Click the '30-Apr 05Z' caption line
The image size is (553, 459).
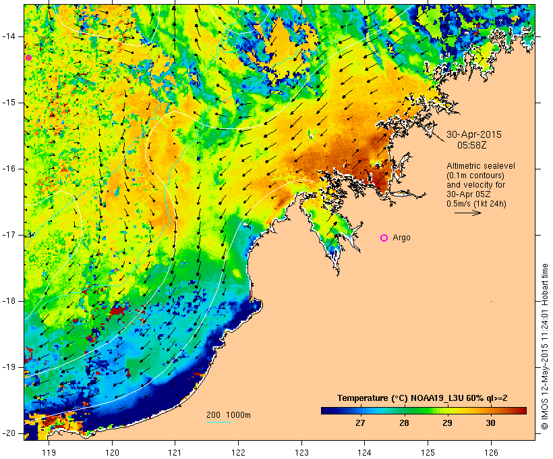click(x=468, y=194)
